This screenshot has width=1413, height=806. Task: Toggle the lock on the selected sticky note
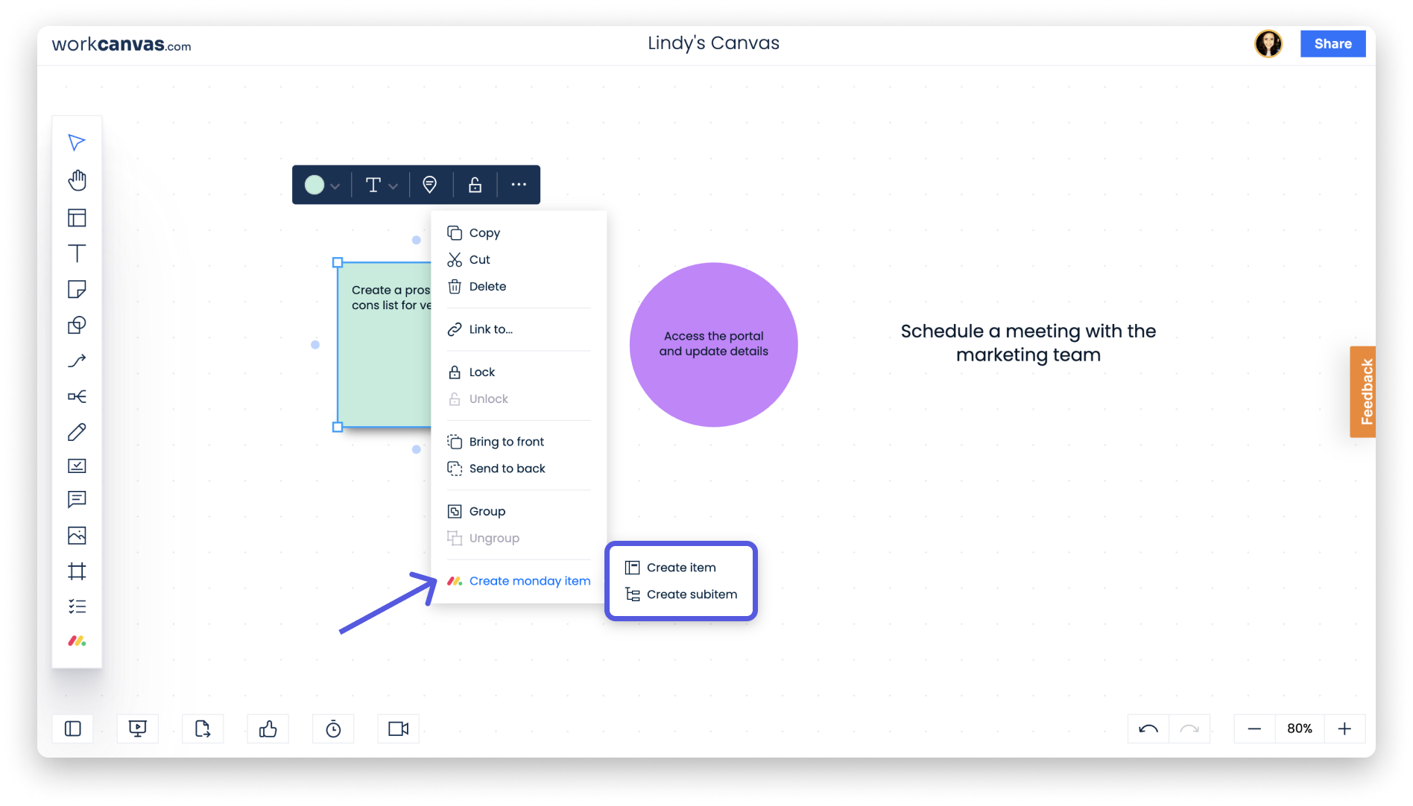click(x=475, y=184)
